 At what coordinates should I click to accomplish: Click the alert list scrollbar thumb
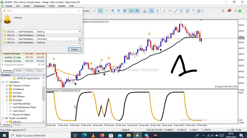80,40
